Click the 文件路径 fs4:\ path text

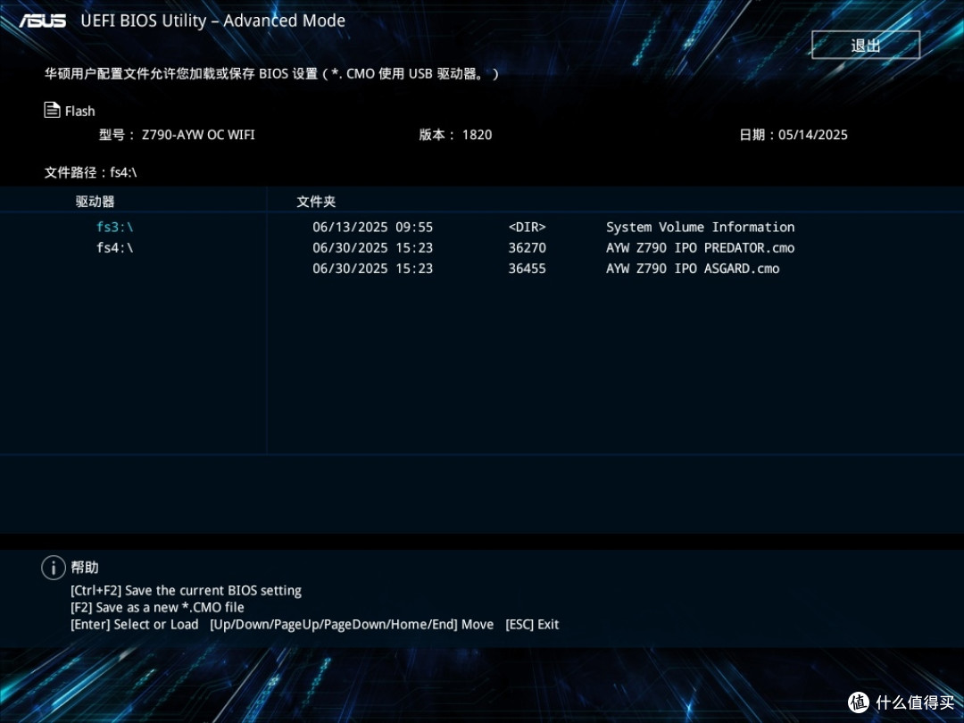[x=90, y=173]
